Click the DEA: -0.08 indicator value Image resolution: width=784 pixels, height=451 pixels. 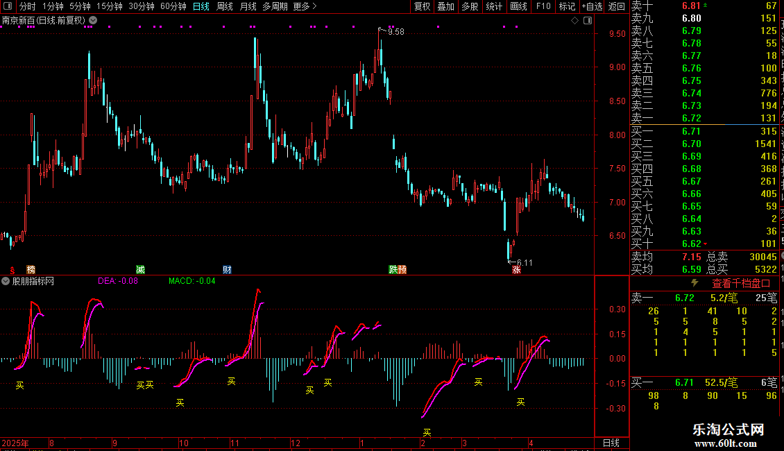118,281
